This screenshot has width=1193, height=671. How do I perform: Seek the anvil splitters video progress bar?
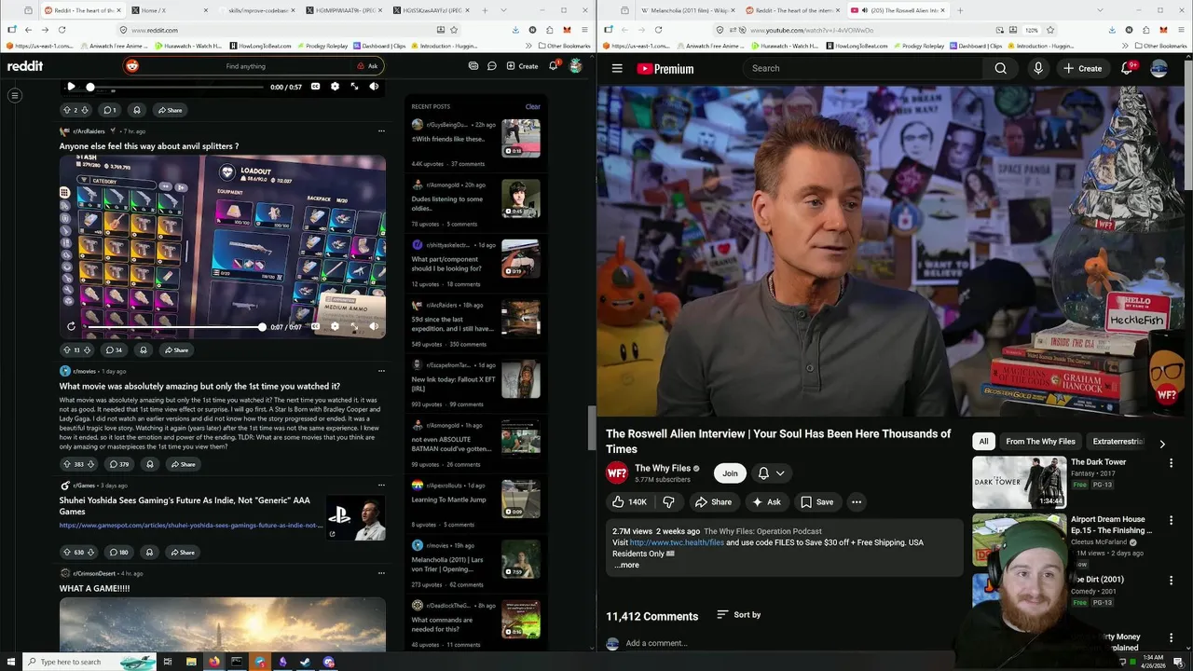coord(176,327)
